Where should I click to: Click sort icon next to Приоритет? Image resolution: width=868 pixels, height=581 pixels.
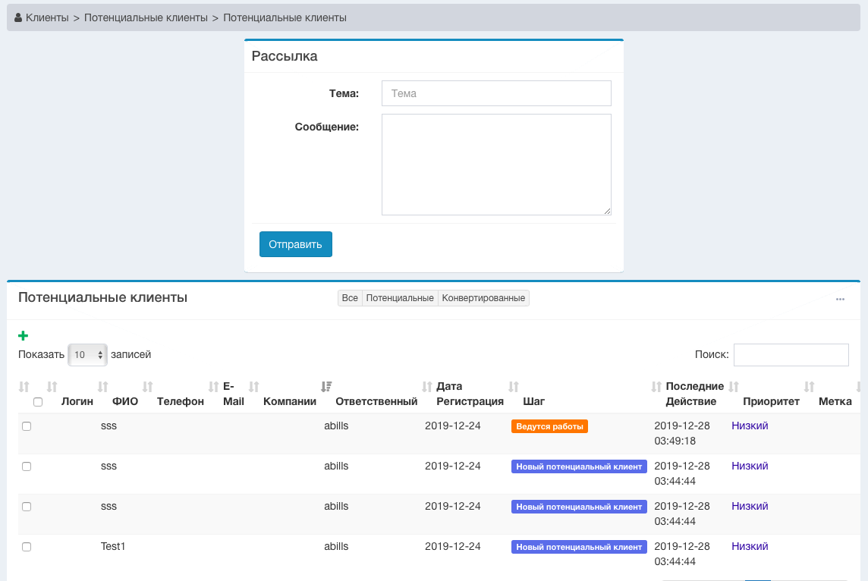pyautogui.click(x=734, y=387)
